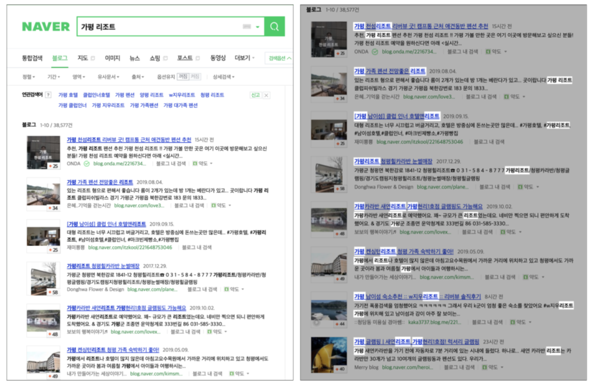Click 약도 map icon in right panel Merry blog row

click(485, 368)
